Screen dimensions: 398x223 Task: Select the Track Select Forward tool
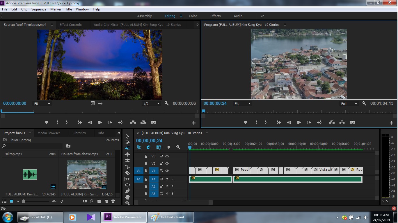coord(127,142)
